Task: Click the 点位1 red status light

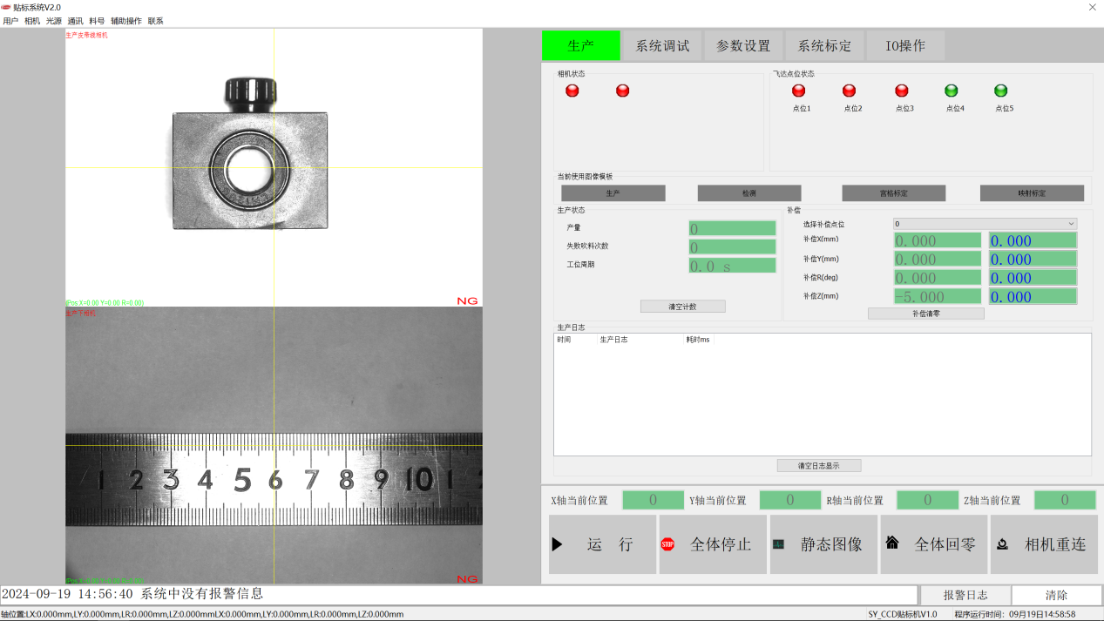Action: (799, 91)
